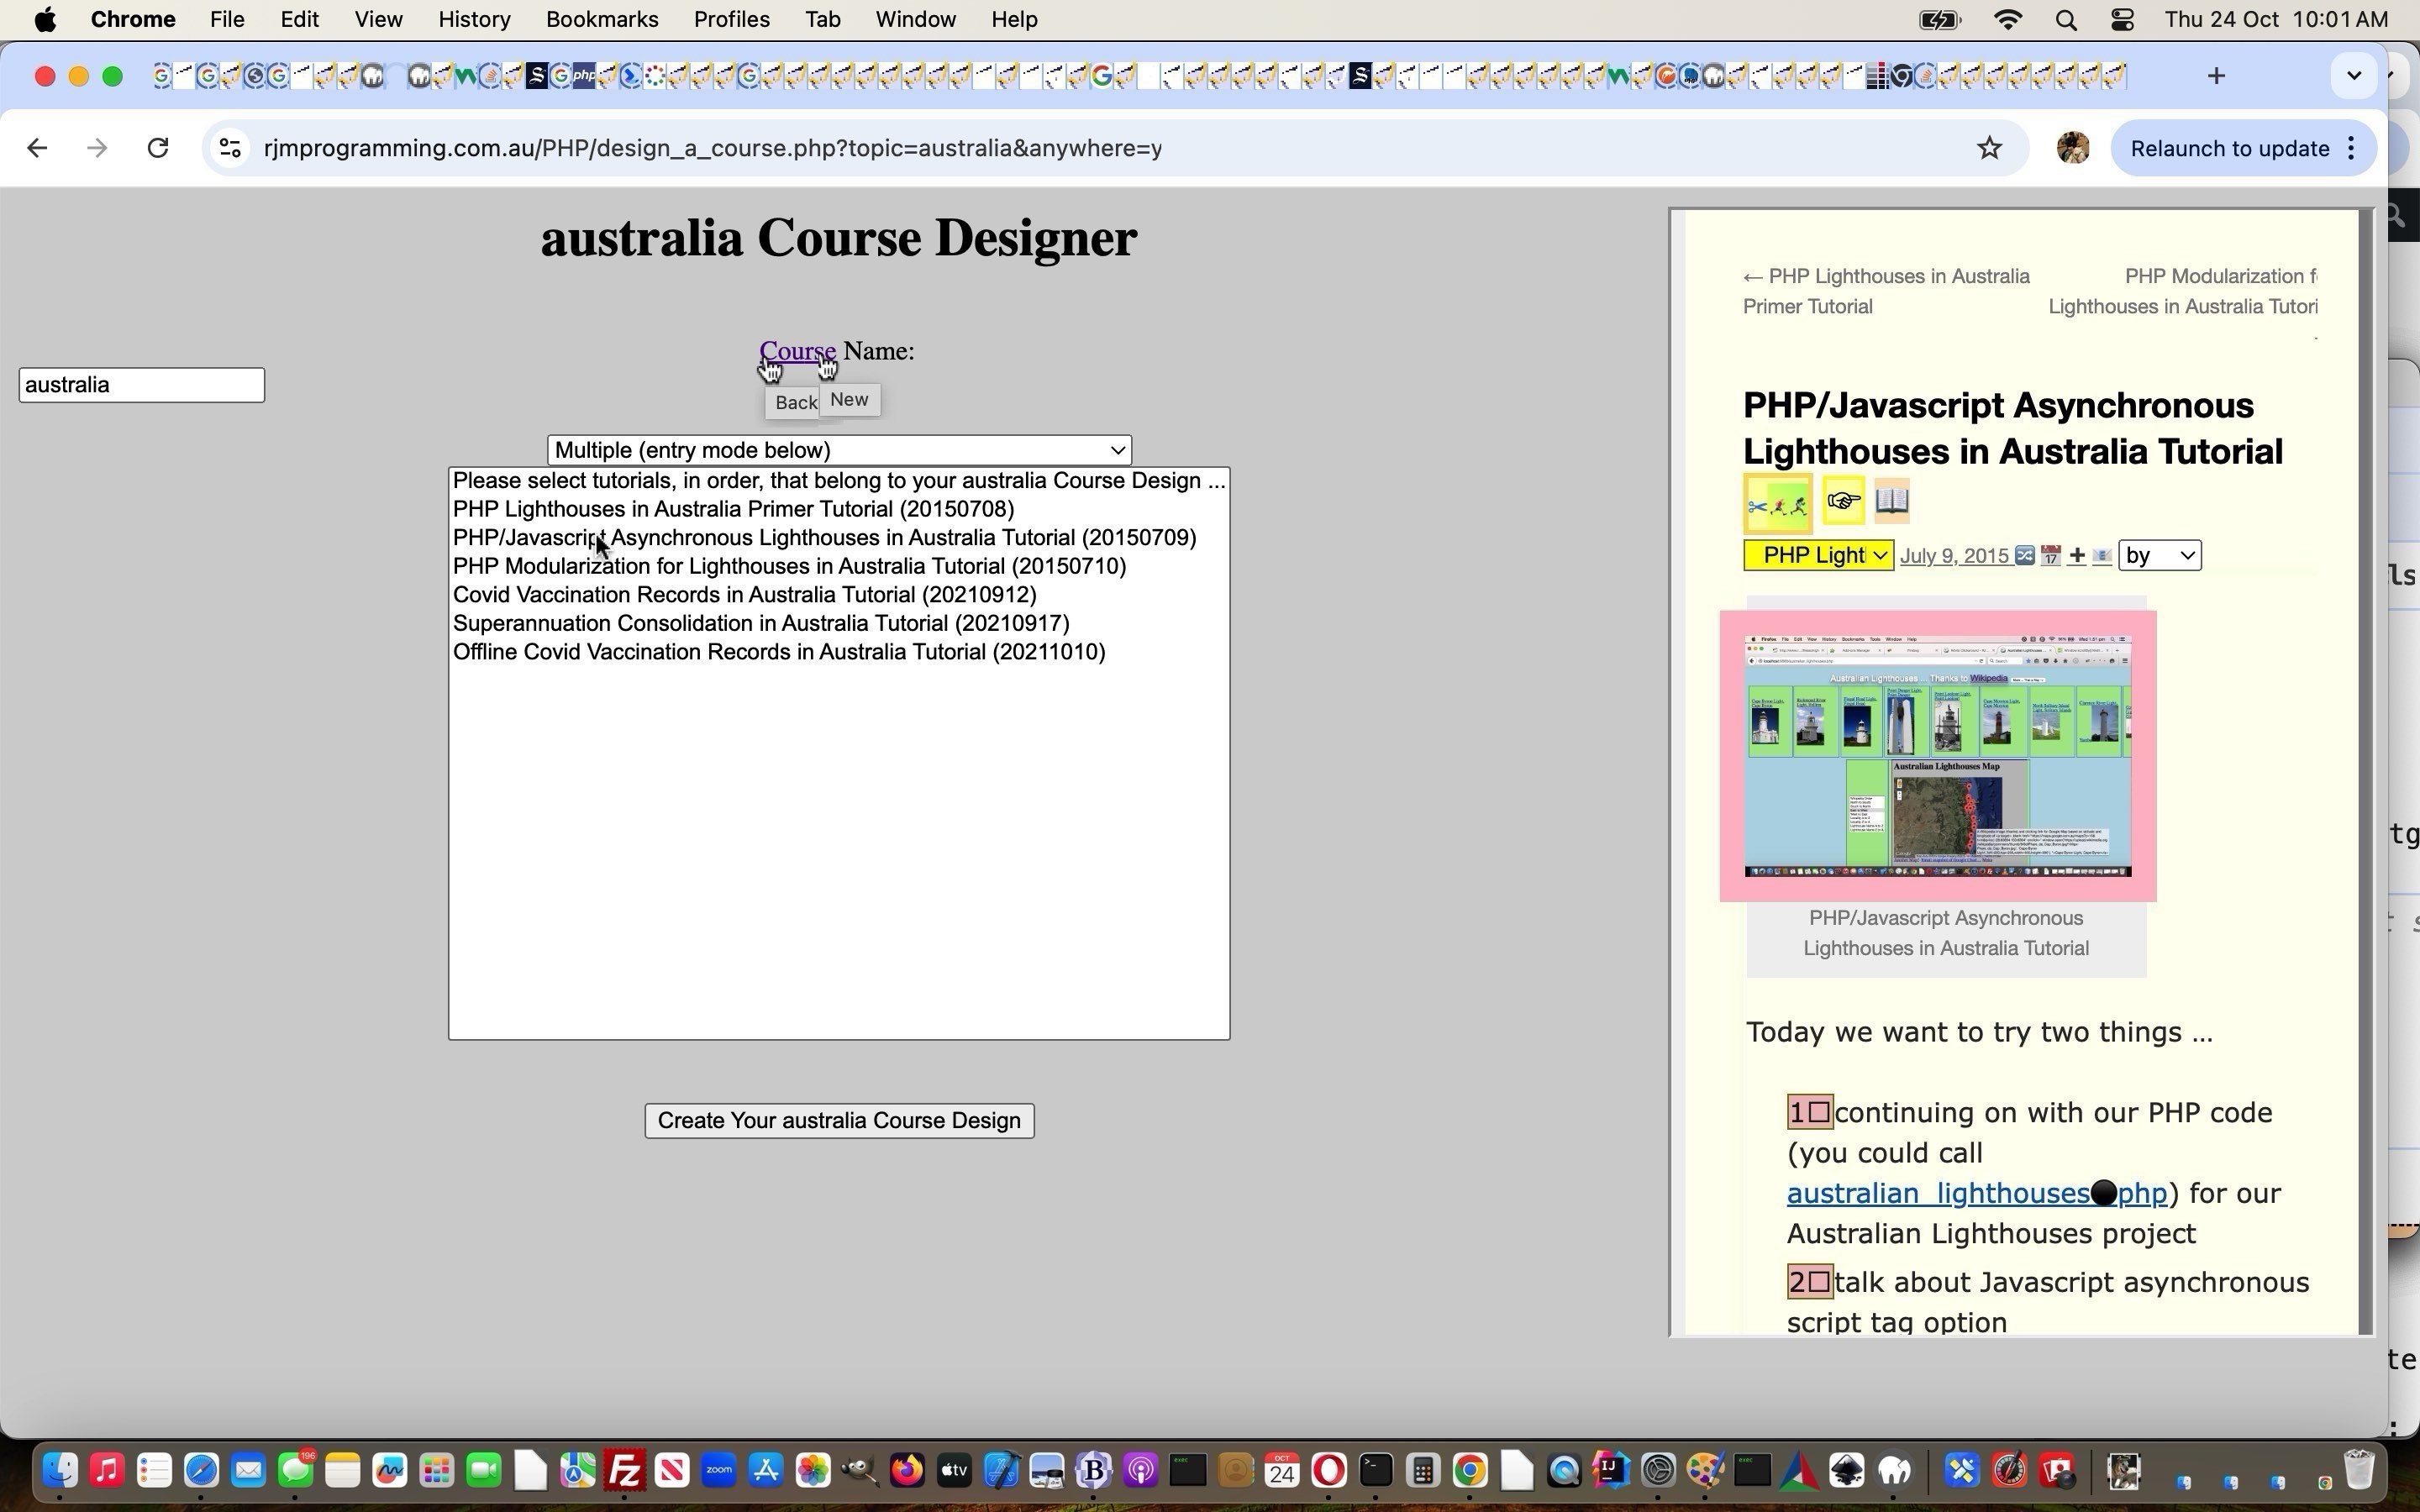Click the '2' step emoji before 'talk about Javascript'

pos(1809,1283)
